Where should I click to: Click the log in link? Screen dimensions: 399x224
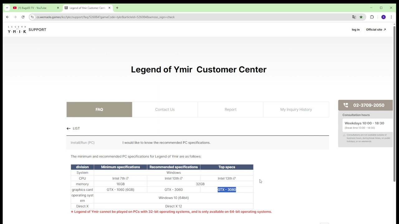(x=356, y=30)
